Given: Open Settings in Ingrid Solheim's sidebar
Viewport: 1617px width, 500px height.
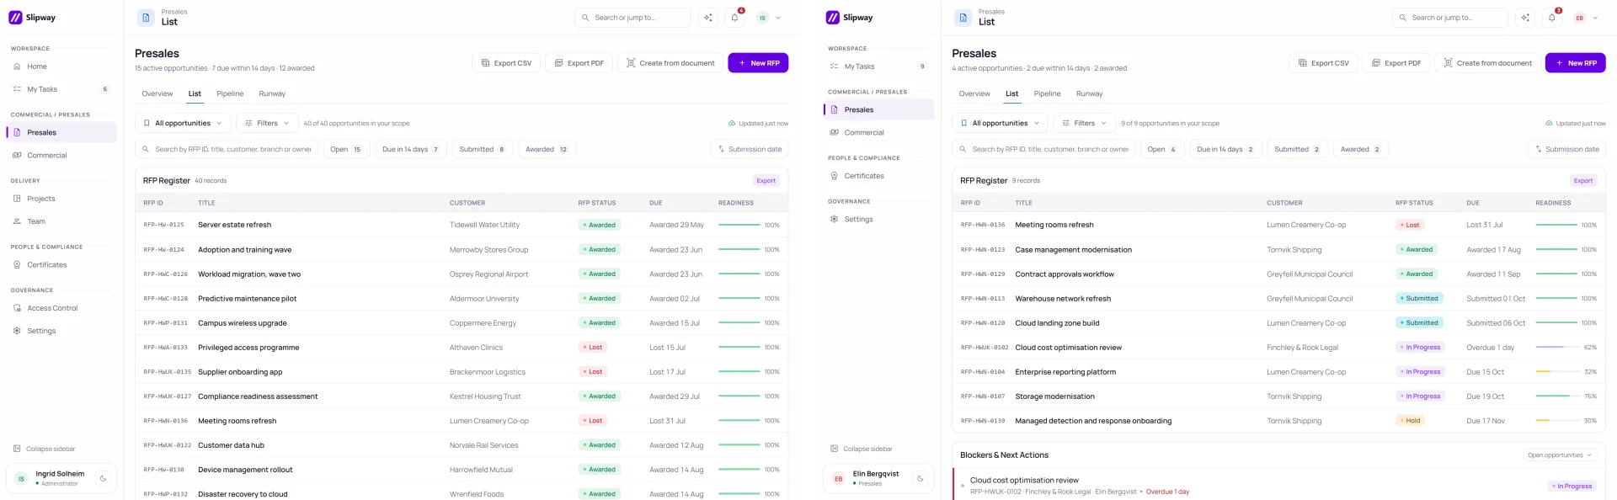Looking at the screenshot, I should 61,331.
